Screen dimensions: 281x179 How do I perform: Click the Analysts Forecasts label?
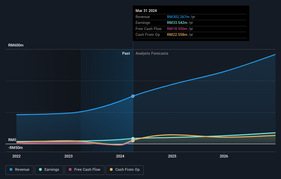point(152,53)
